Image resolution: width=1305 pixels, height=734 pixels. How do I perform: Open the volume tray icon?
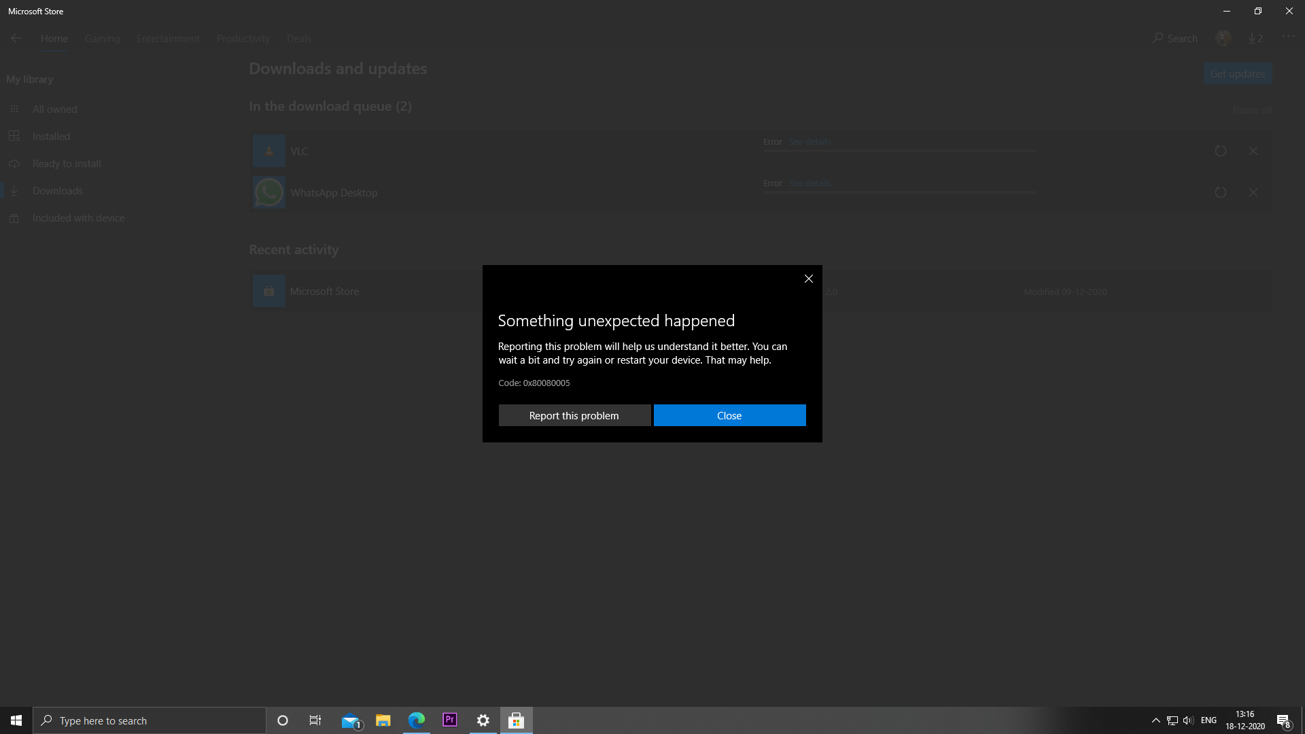pyautogui.click(x=1188, y=720)
